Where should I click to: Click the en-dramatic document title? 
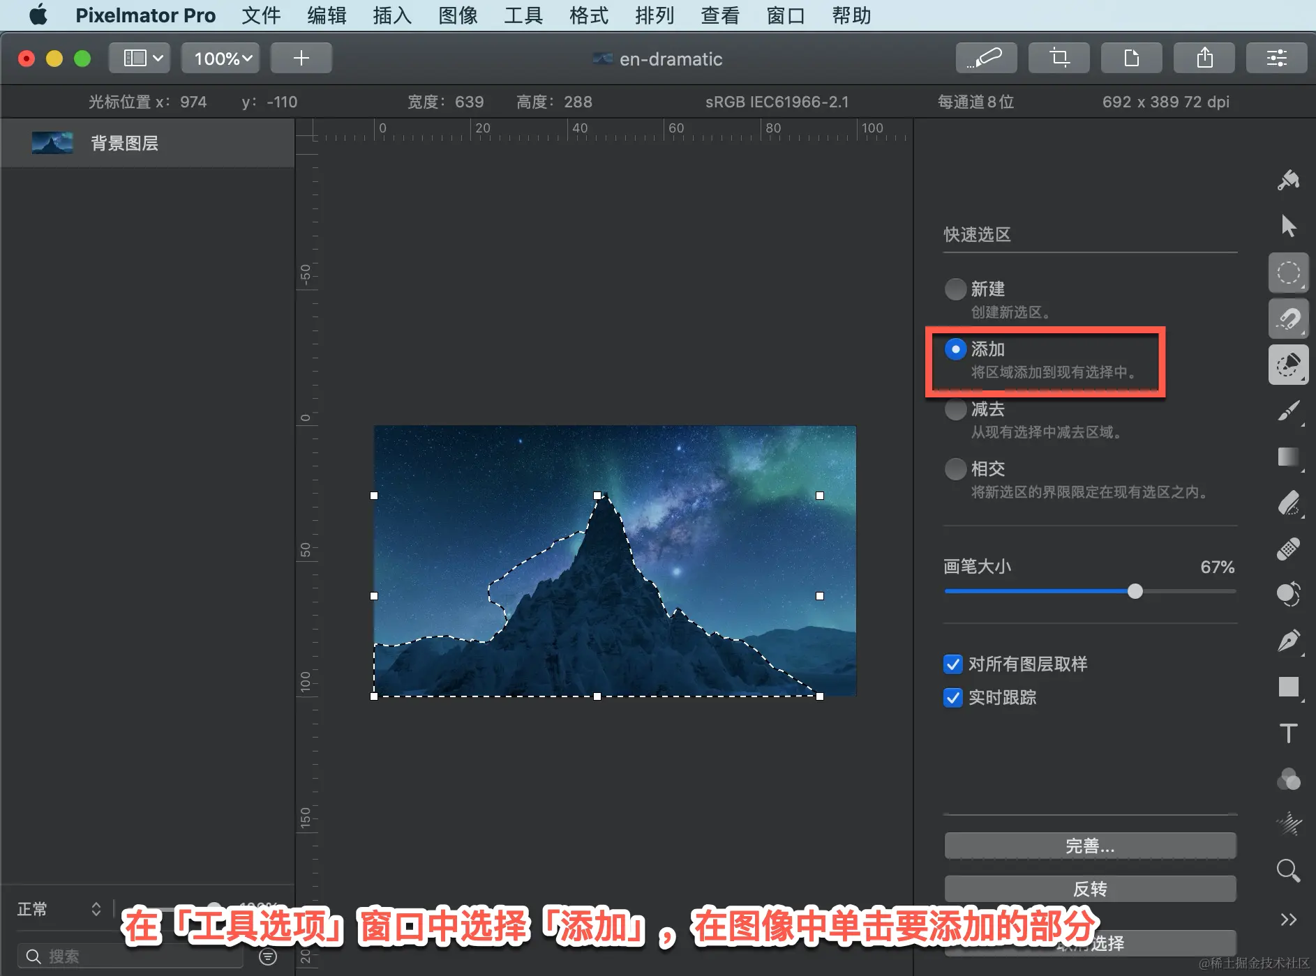coord(671,59)
